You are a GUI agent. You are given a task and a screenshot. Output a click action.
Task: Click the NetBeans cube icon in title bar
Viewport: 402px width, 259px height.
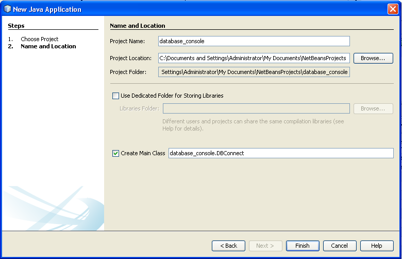(8, 9)
